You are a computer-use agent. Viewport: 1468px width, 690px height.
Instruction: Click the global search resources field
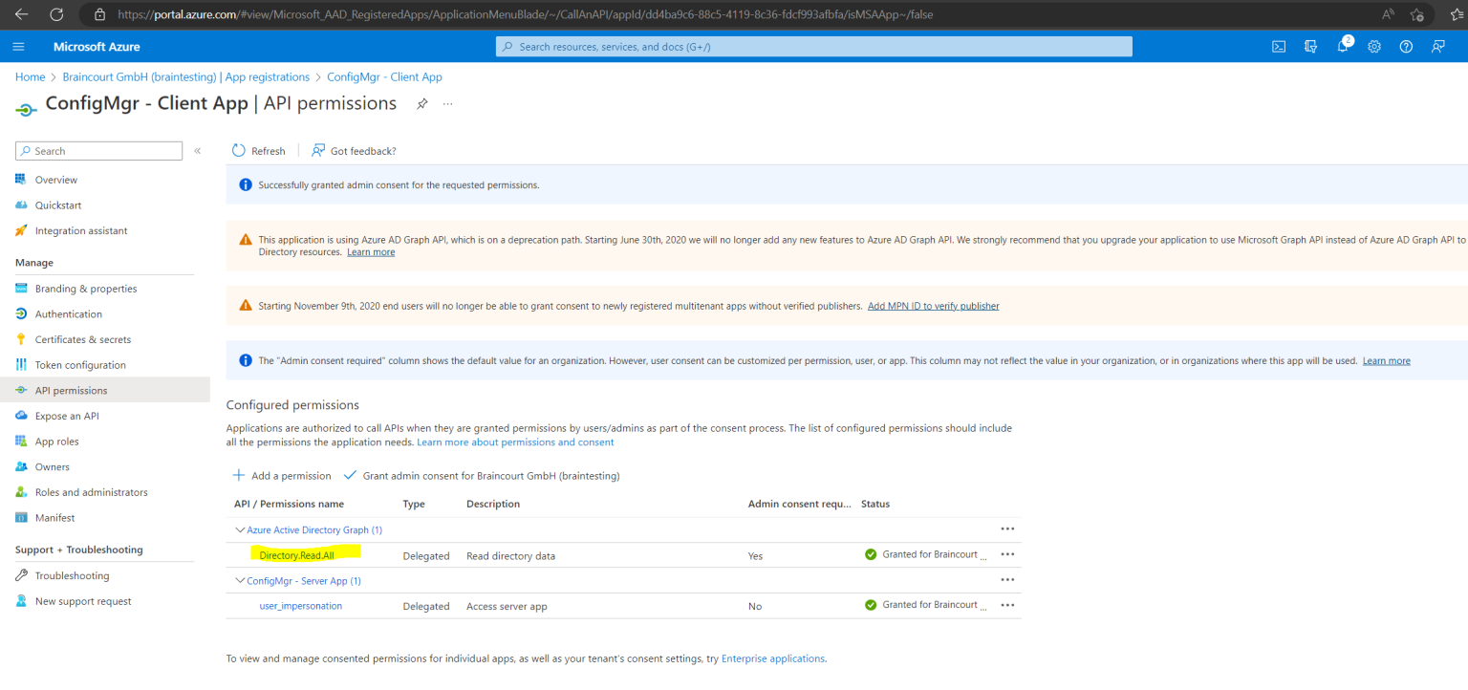tap(813, 46)
